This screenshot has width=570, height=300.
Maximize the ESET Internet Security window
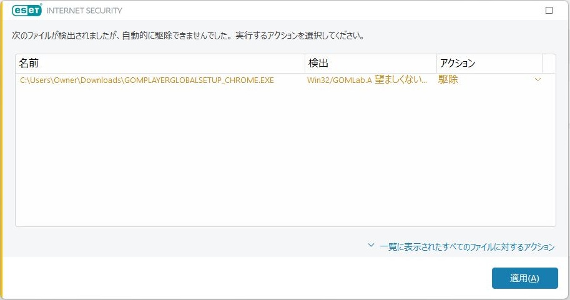549,10
